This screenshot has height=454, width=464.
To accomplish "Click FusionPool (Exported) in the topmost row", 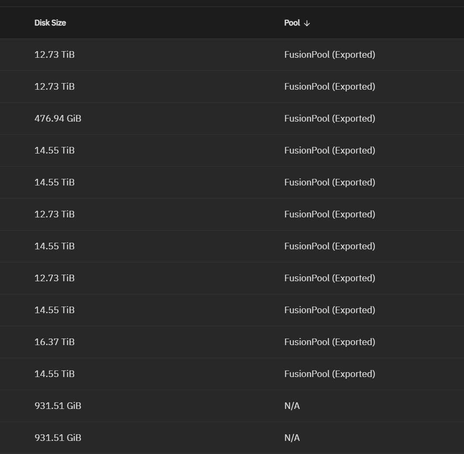I will pos(329,55).
